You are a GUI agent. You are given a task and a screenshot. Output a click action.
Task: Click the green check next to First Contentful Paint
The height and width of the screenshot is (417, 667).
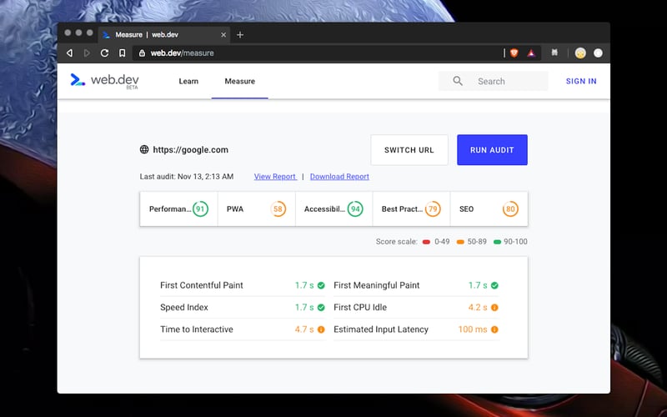click(321, 285)
